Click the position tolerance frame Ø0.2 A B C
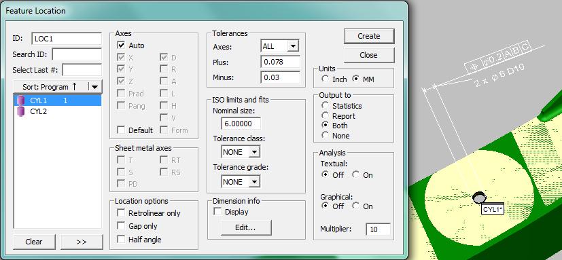The height and width of the screenshot is (260, 562). (x=498, y=57)
